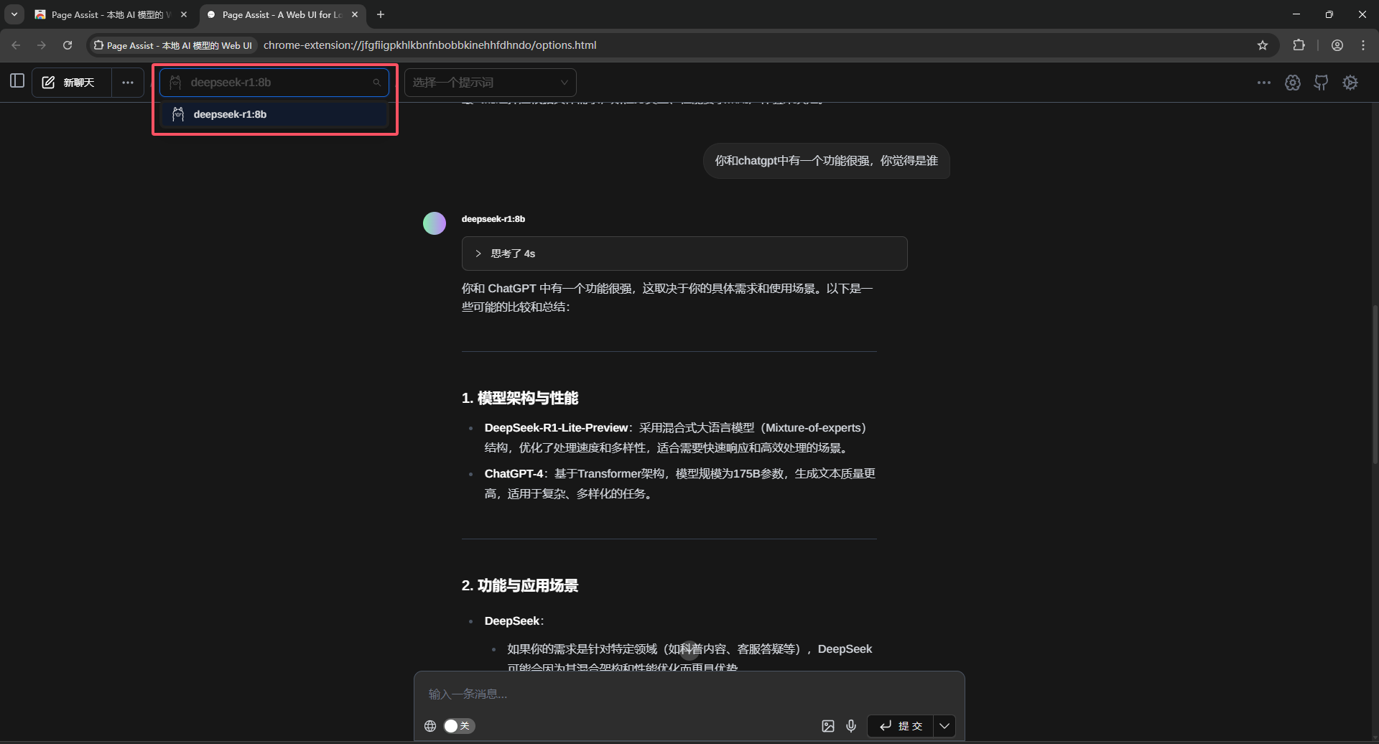Activate the microphone voice input icon
Image resolution: width=1379 pixels, height=744 pixels.
click(x=851, y=726)
